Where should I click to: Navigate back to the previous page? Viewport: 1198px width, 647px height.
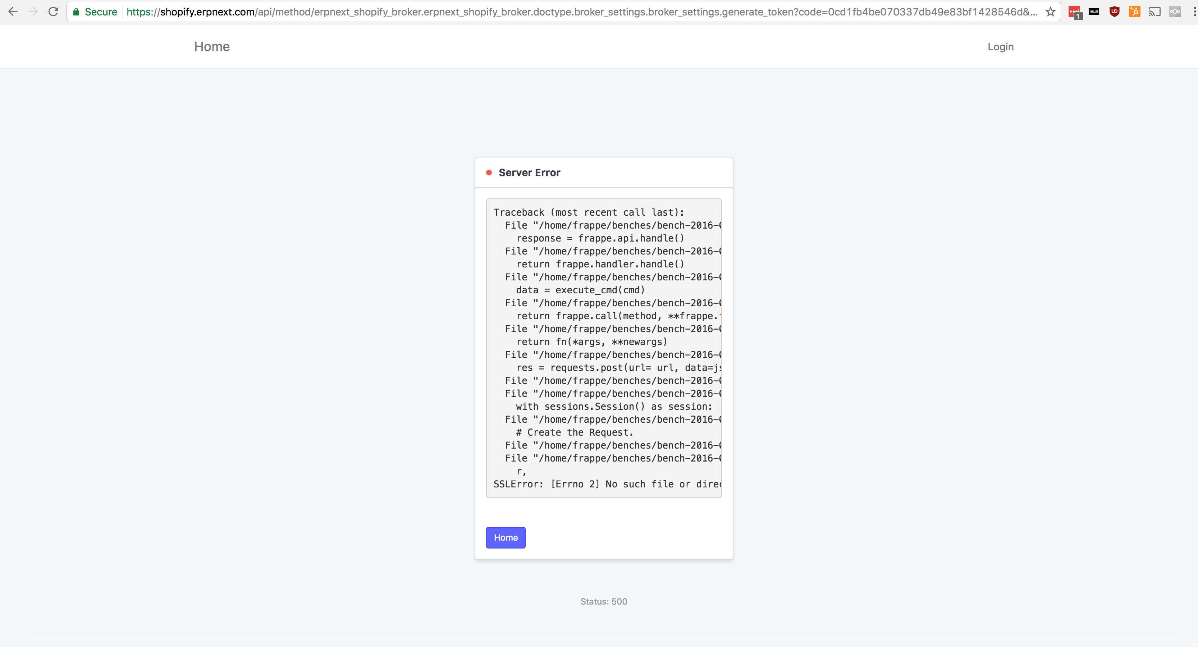[x=13, y=12]
